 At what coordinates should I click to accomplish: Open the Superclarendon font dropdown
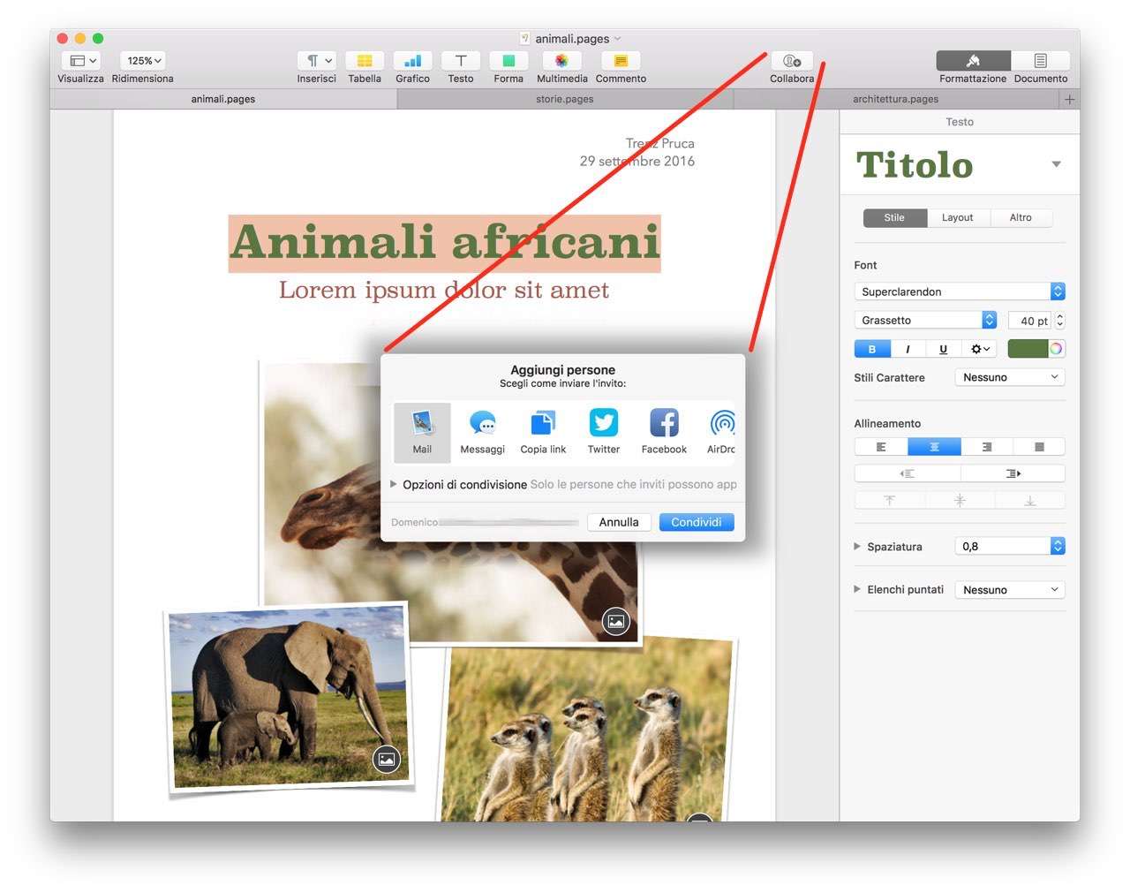(960, 291)
